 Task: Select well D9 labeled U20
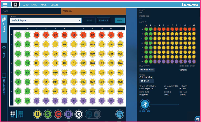coord(92,63)
